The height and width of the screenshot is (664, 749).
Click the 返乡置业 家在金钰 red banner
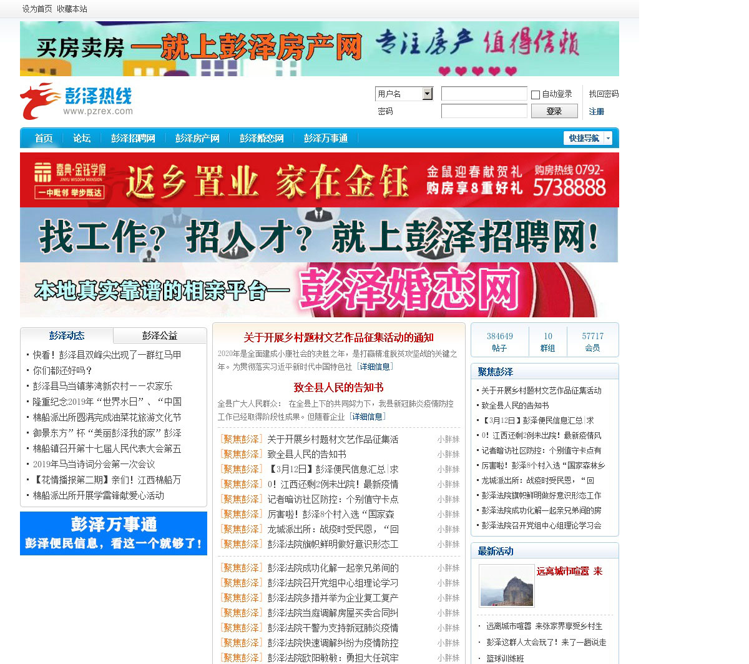pos(320,180)
